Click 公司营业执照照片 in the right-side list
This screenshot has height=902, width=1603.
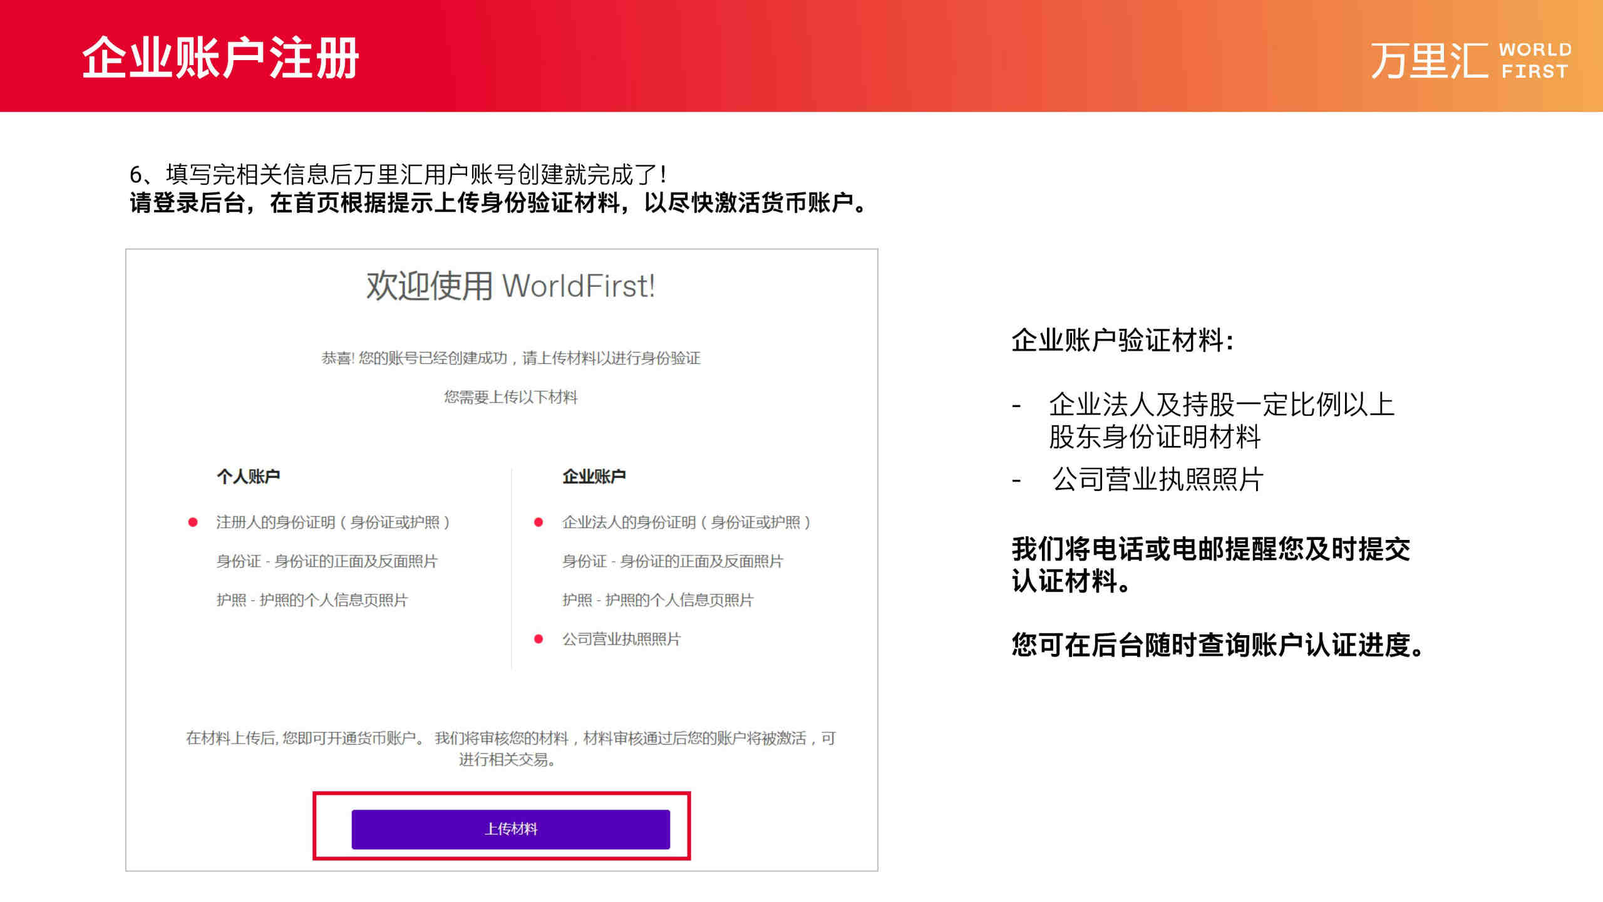coord(1157,479)
